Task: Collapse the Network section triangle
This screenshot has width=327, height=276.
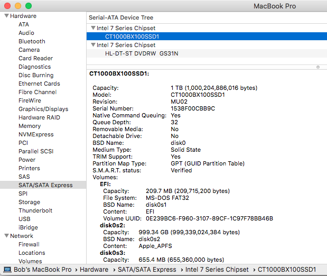Action: click(6, 236)
